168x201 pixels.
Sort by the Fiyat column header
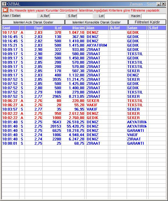coord(34,28)
